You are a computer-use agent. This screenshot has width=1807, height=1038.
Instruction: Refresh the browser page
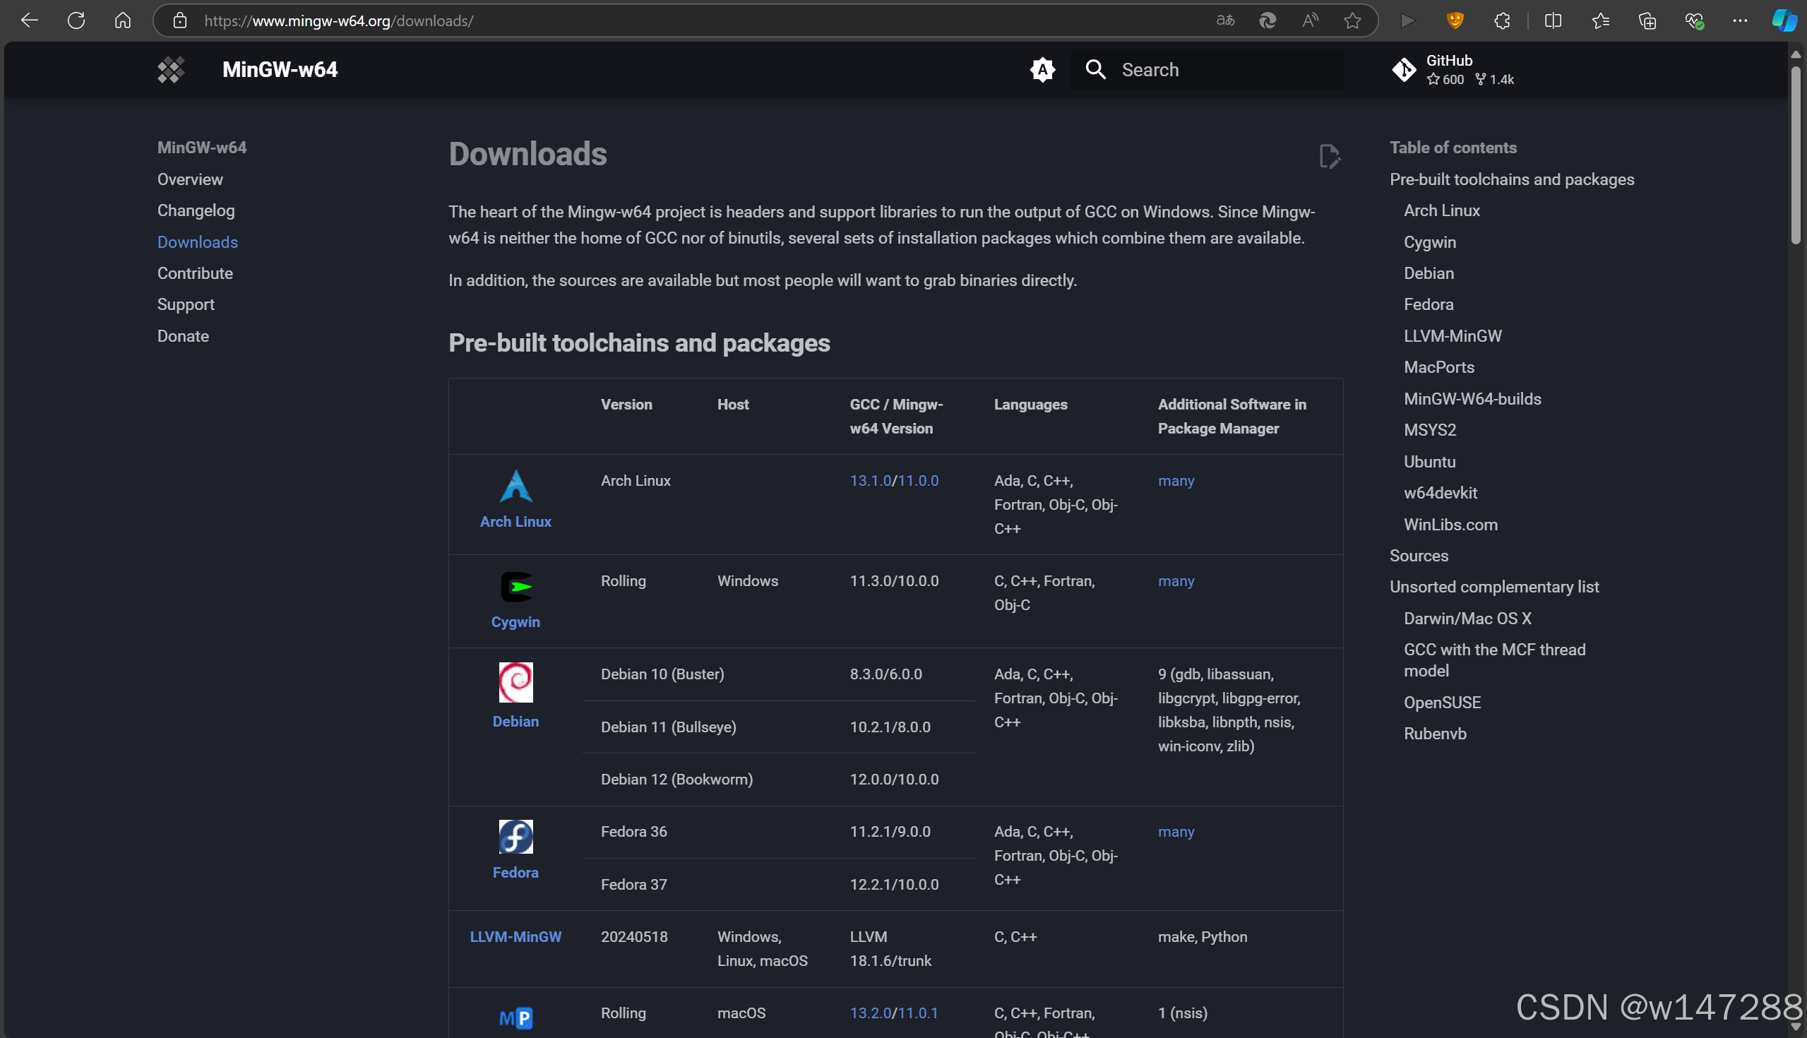76,20
